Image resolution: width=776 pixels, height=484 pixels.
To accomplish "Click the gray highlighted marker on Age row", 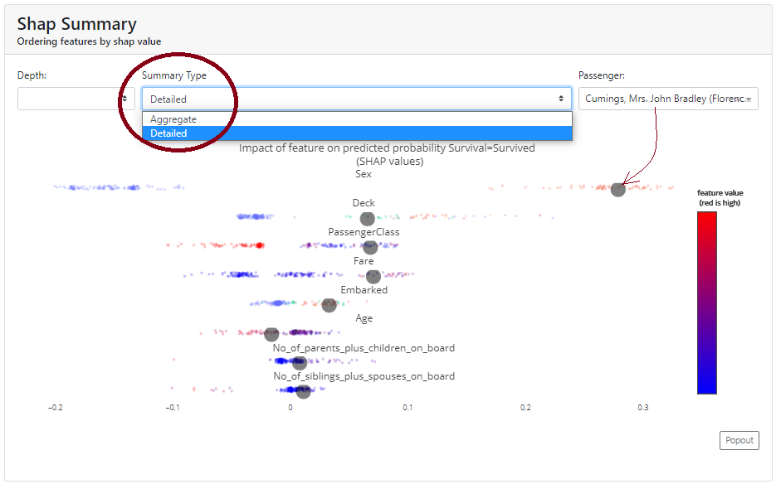I will point(271,334).
